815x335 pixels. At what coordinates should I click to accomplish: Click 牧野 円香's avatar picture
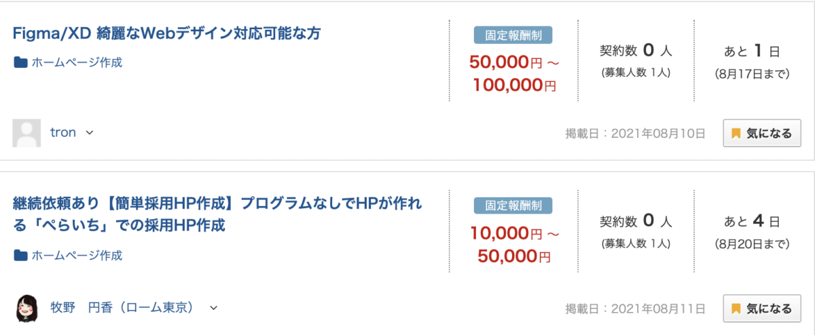point(26,309)
